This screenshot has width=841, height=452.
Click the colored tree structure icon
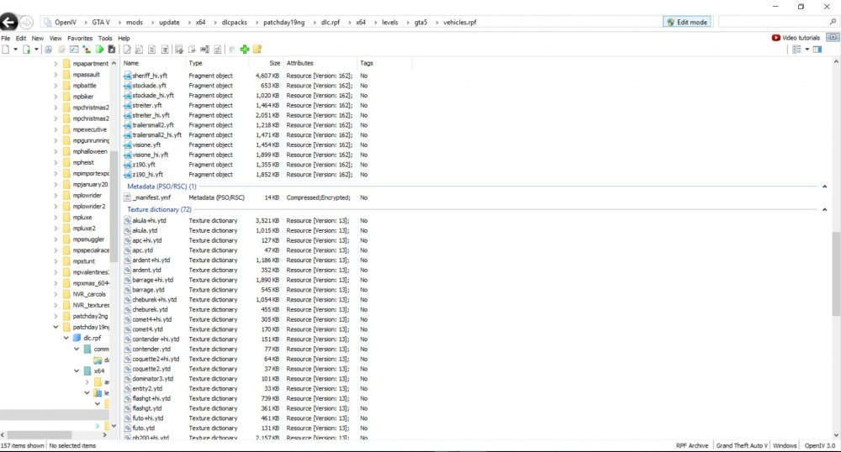point(87,50)
